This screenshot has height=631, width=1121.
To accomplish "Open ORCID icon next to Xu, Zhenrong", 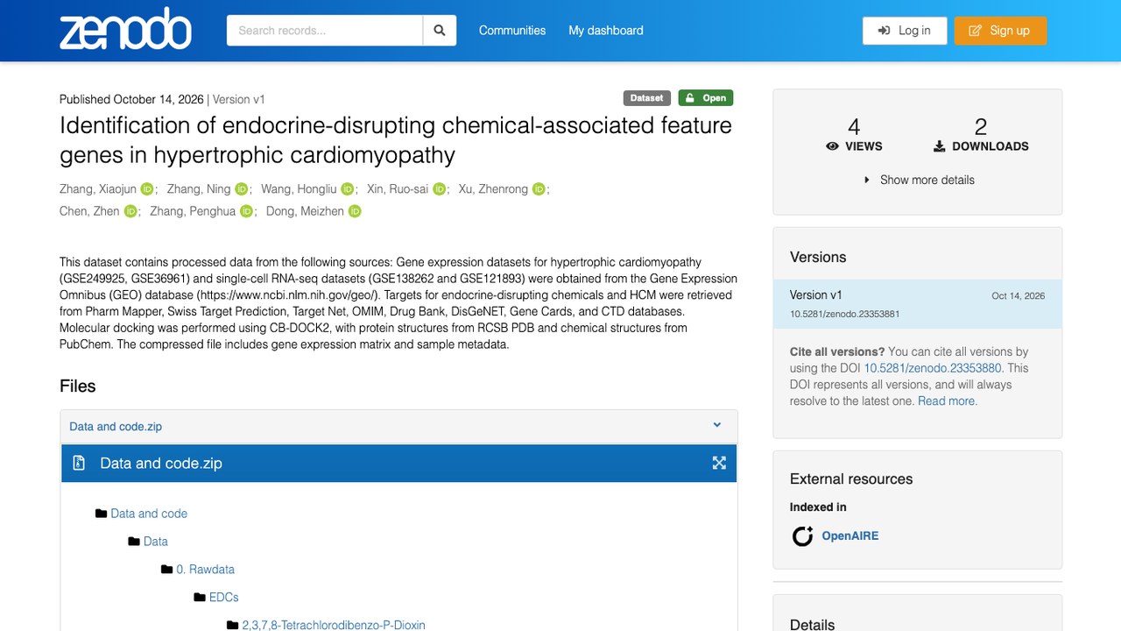I will click(x=539, y=189).
